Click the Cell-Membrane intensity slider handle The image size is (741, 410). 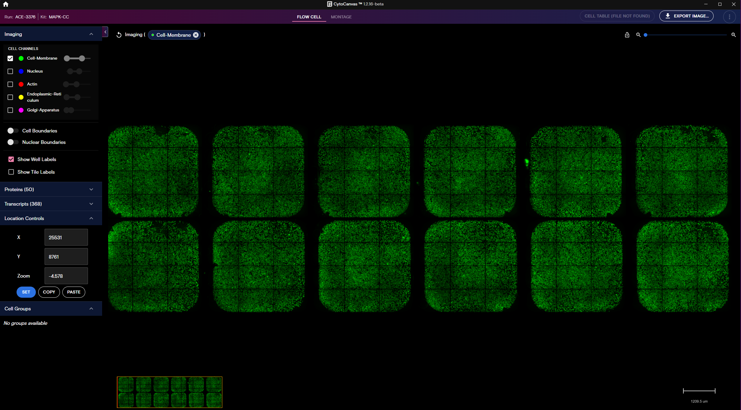click(x=82, y=58)
